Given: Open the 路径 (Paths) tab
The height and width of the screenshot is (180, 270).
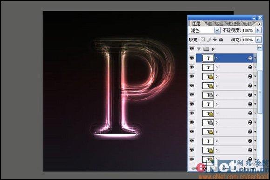Looking at the screenshot, I should click(219, 24).
